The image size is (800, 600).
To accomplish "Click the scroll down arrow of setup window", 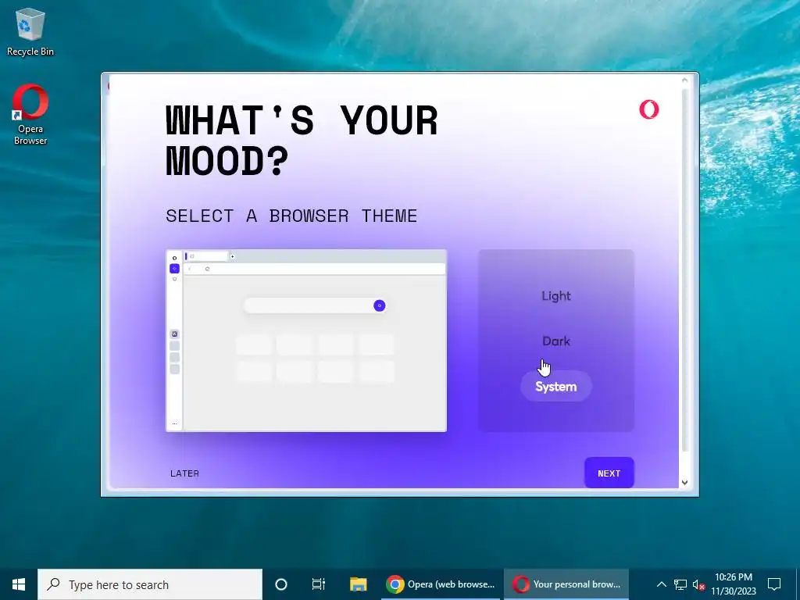I will [684, 482].
